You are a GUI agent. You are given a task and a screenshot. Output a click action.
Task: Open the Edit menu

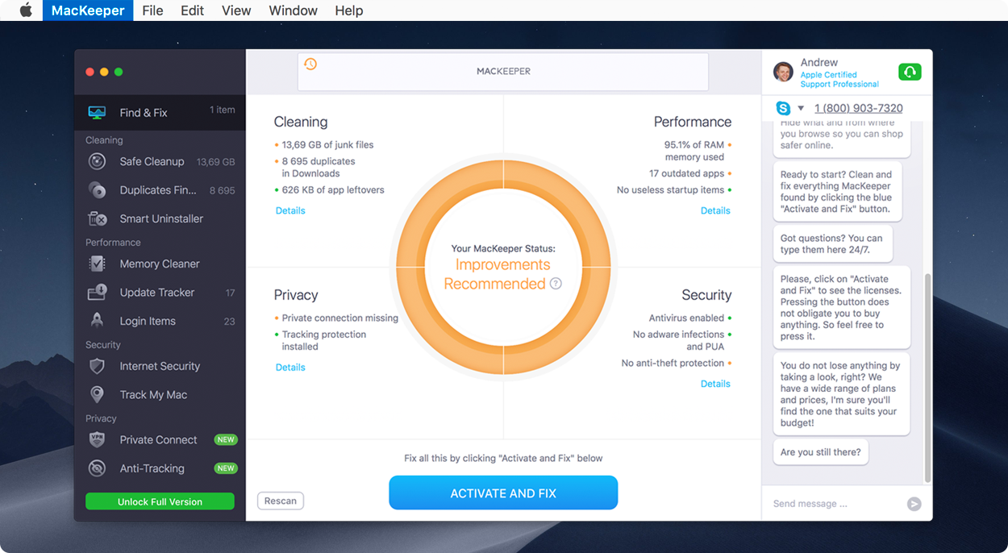192,10
